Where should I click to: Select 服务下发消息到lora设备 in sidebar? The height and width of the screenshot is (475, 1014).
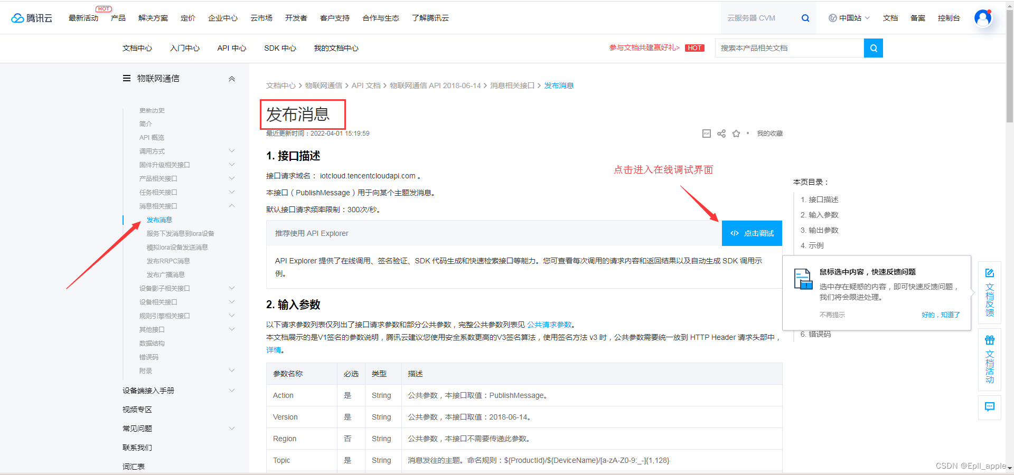click(x=181, y=233)
